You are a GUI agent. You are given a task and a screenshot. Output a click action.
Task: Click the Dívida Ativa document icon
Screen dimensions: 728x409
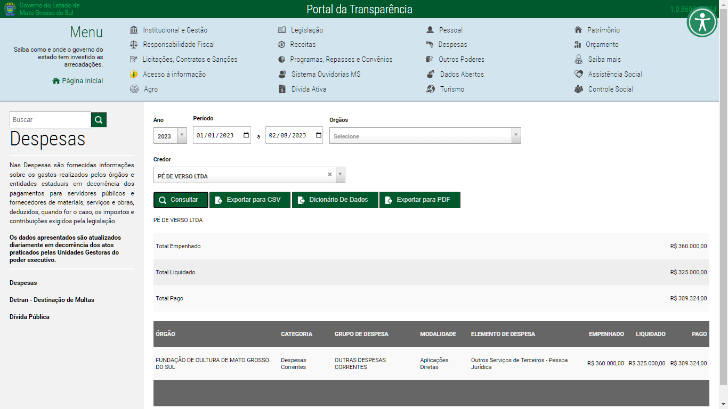(x=282, y=89)
